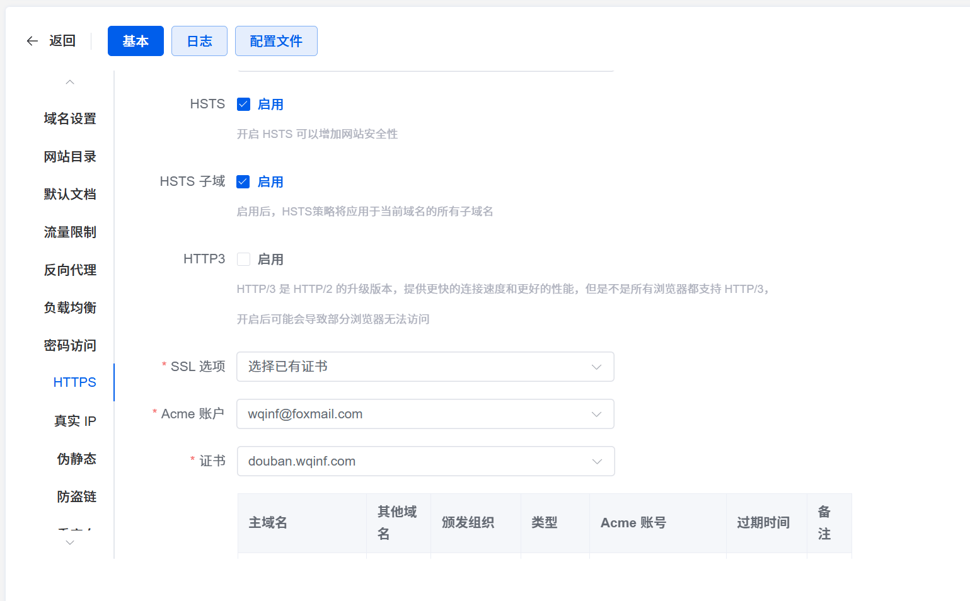The width and height of the screenshot is (970, 601).
Task: Open the 防盗链 sidebar item
Action: 76,496
